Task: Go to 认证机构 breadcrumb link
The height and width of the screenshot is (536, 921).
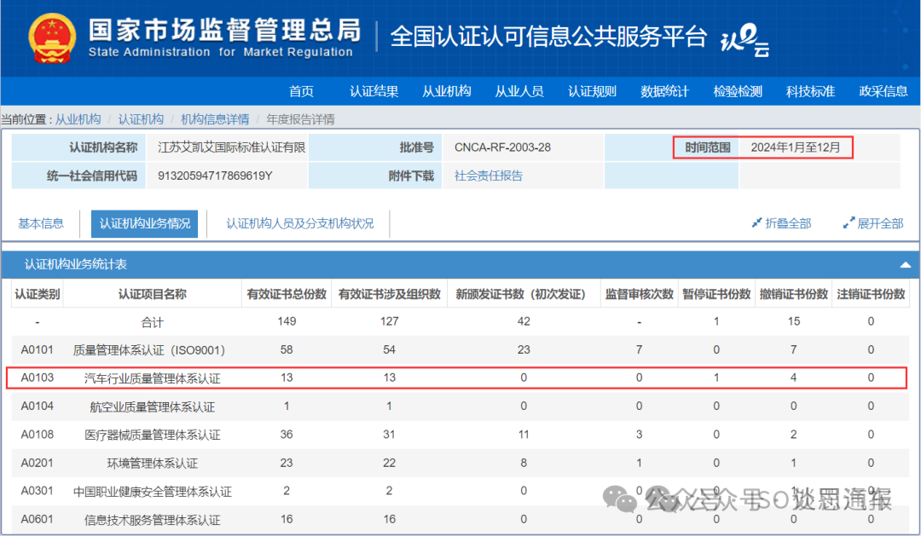Action: point(141,119)
